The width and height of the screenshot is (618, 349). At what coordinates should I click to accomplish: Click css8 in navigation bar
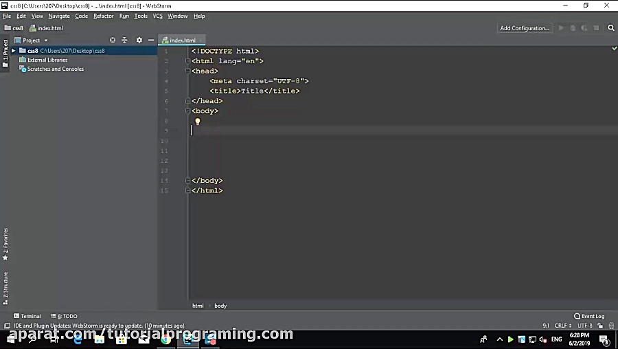pyautogui.click(x=14, y=28)
